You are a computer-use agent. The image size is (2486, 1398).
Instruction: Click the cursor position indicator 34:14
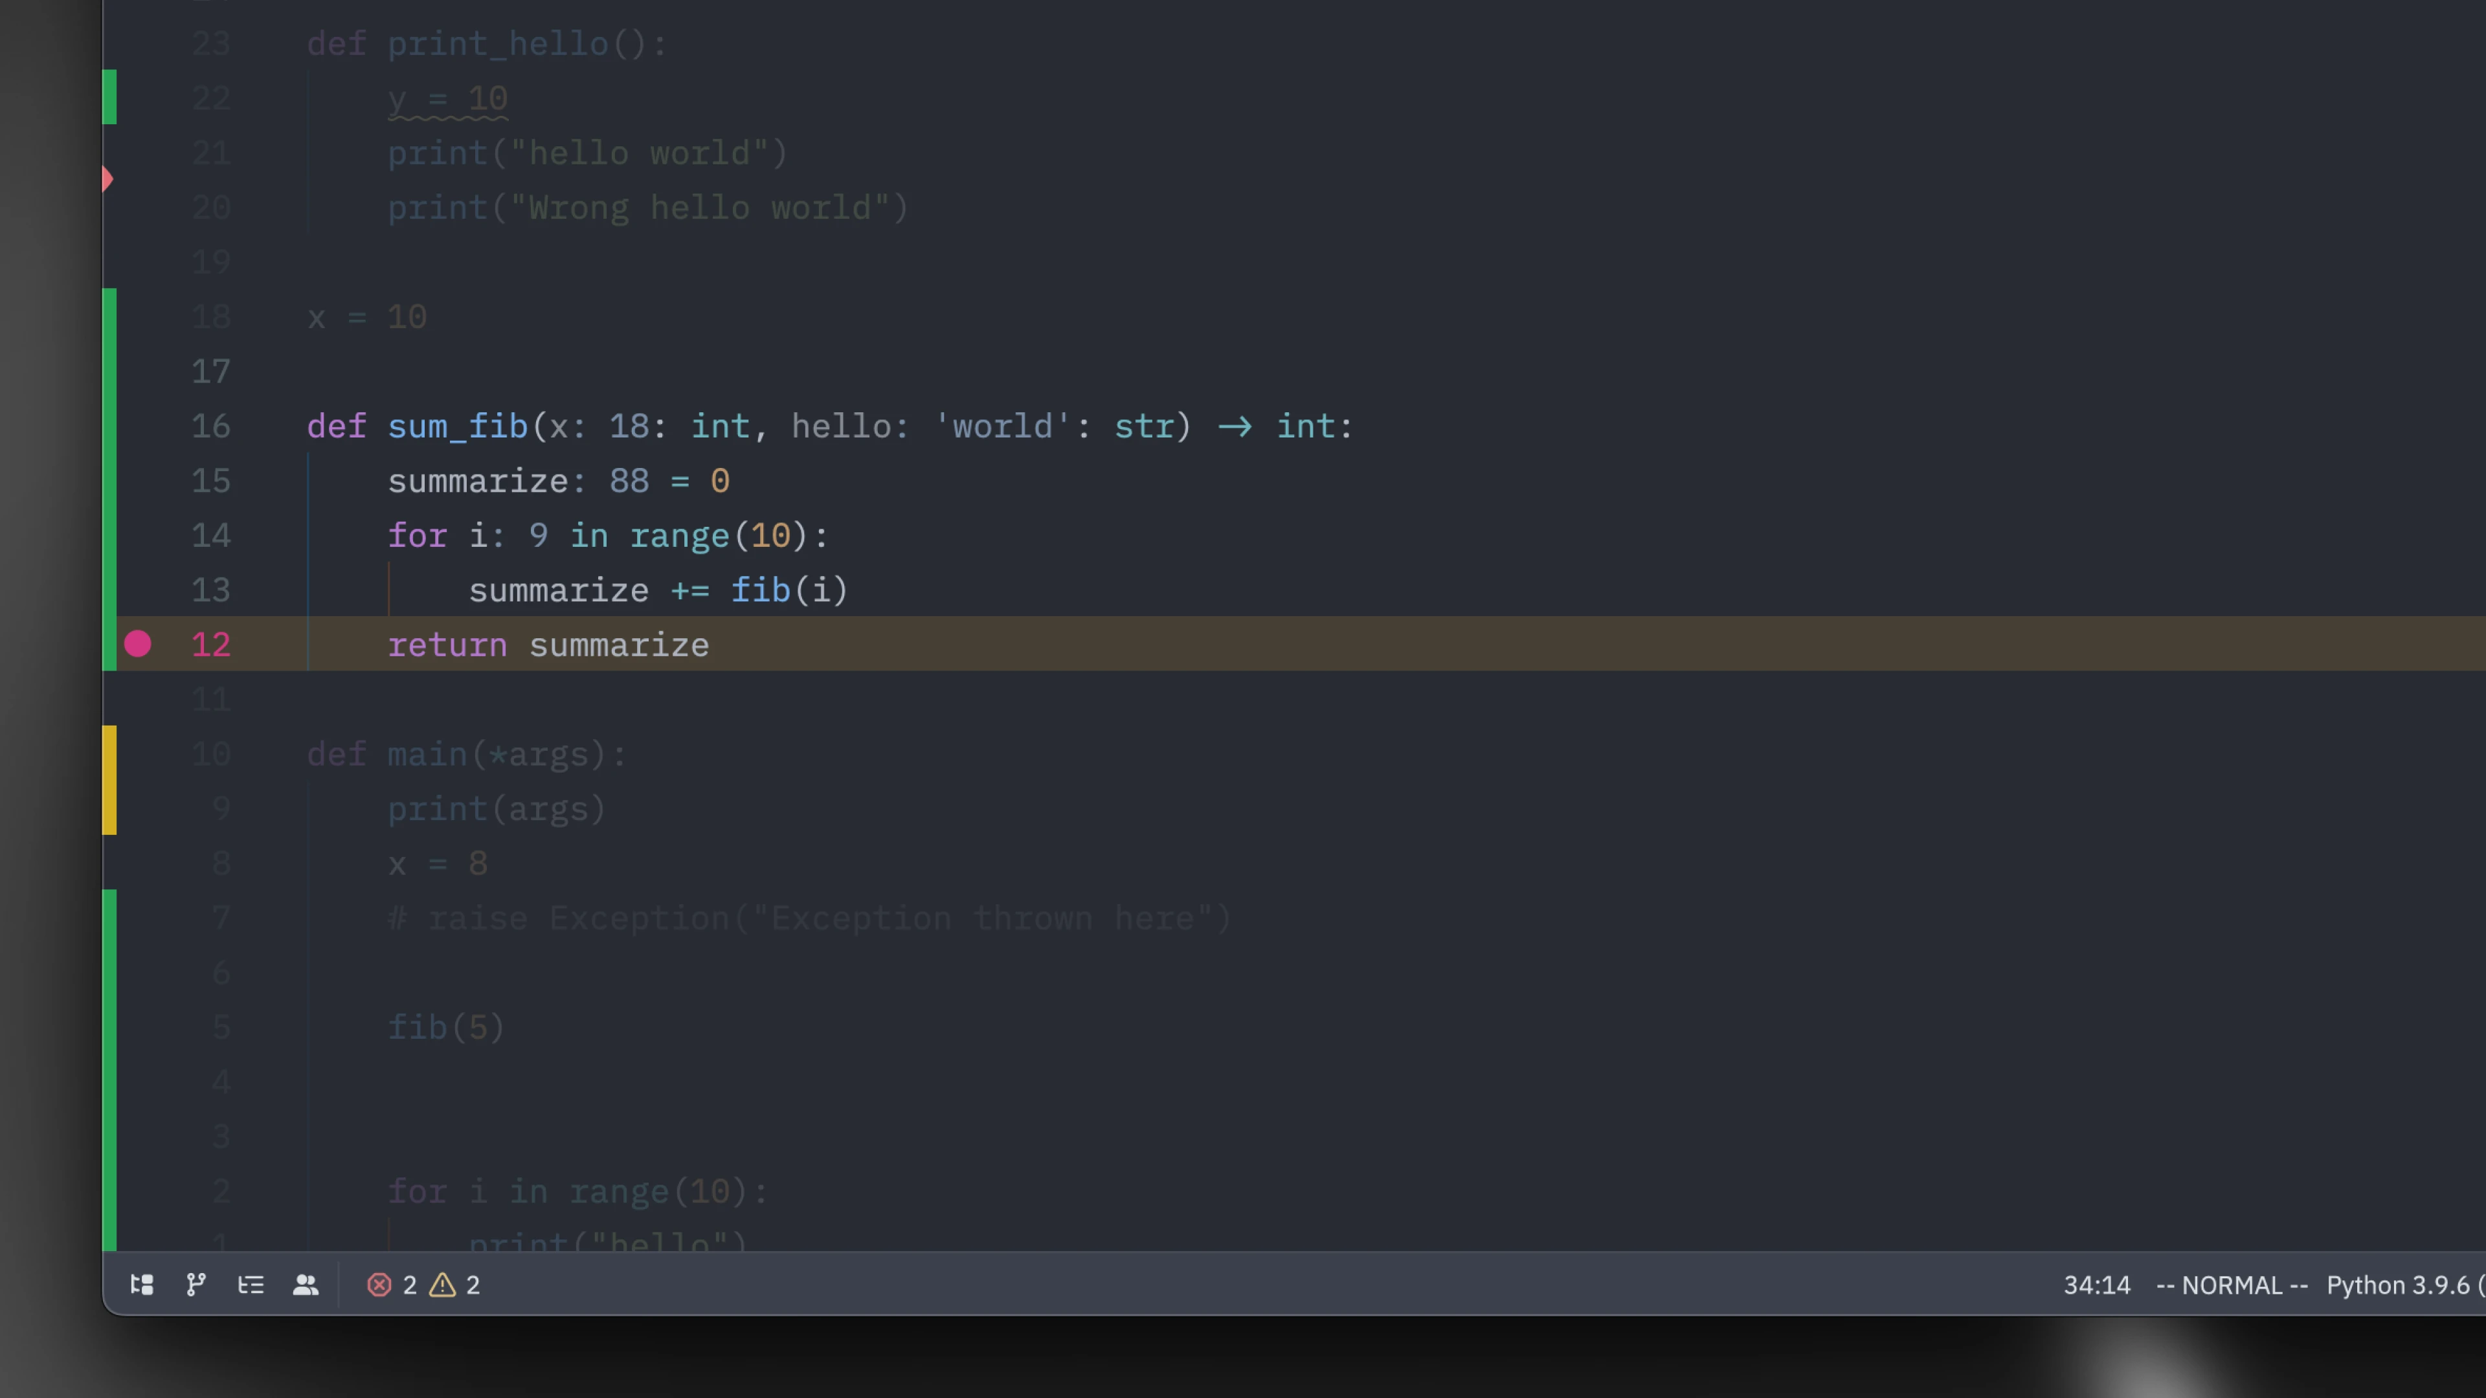click(x=2097, y=1284)
